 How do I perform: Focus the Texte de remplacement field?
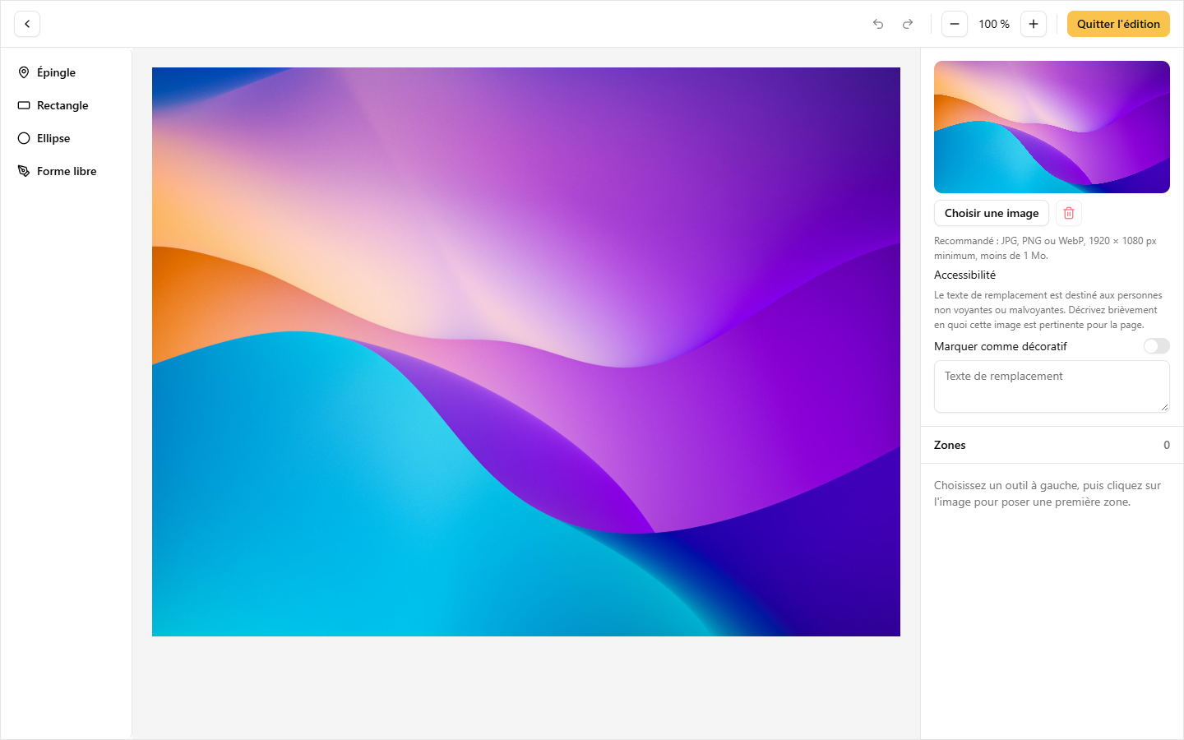click(1052, 386)
